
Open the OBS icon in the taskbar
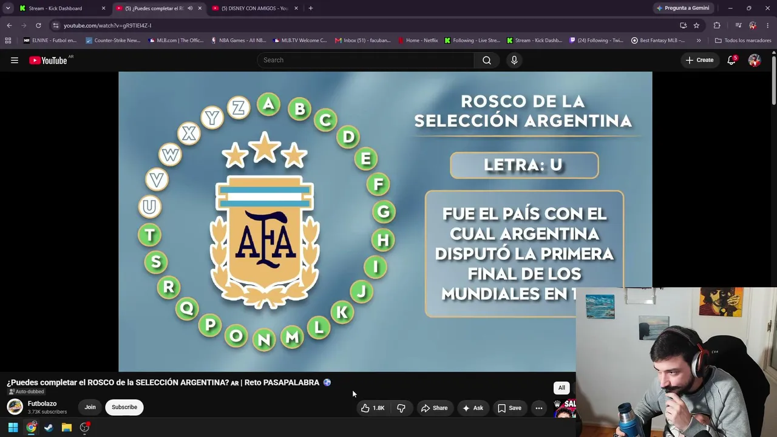tap(84, 427)
